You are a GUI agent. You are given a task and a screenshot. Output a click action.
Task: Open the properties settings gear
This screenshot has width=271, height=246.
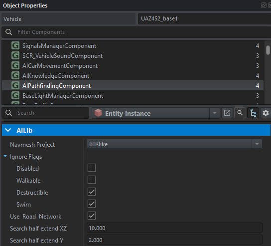pyautogui.click(x=266, y=113)
